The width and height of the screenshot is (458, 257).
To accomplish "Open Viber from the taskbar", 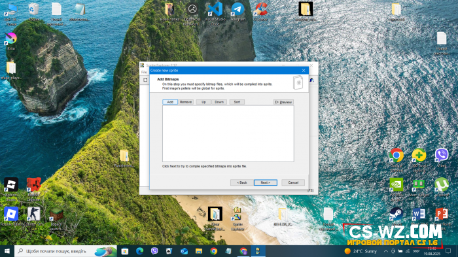I will coord(154,251).
